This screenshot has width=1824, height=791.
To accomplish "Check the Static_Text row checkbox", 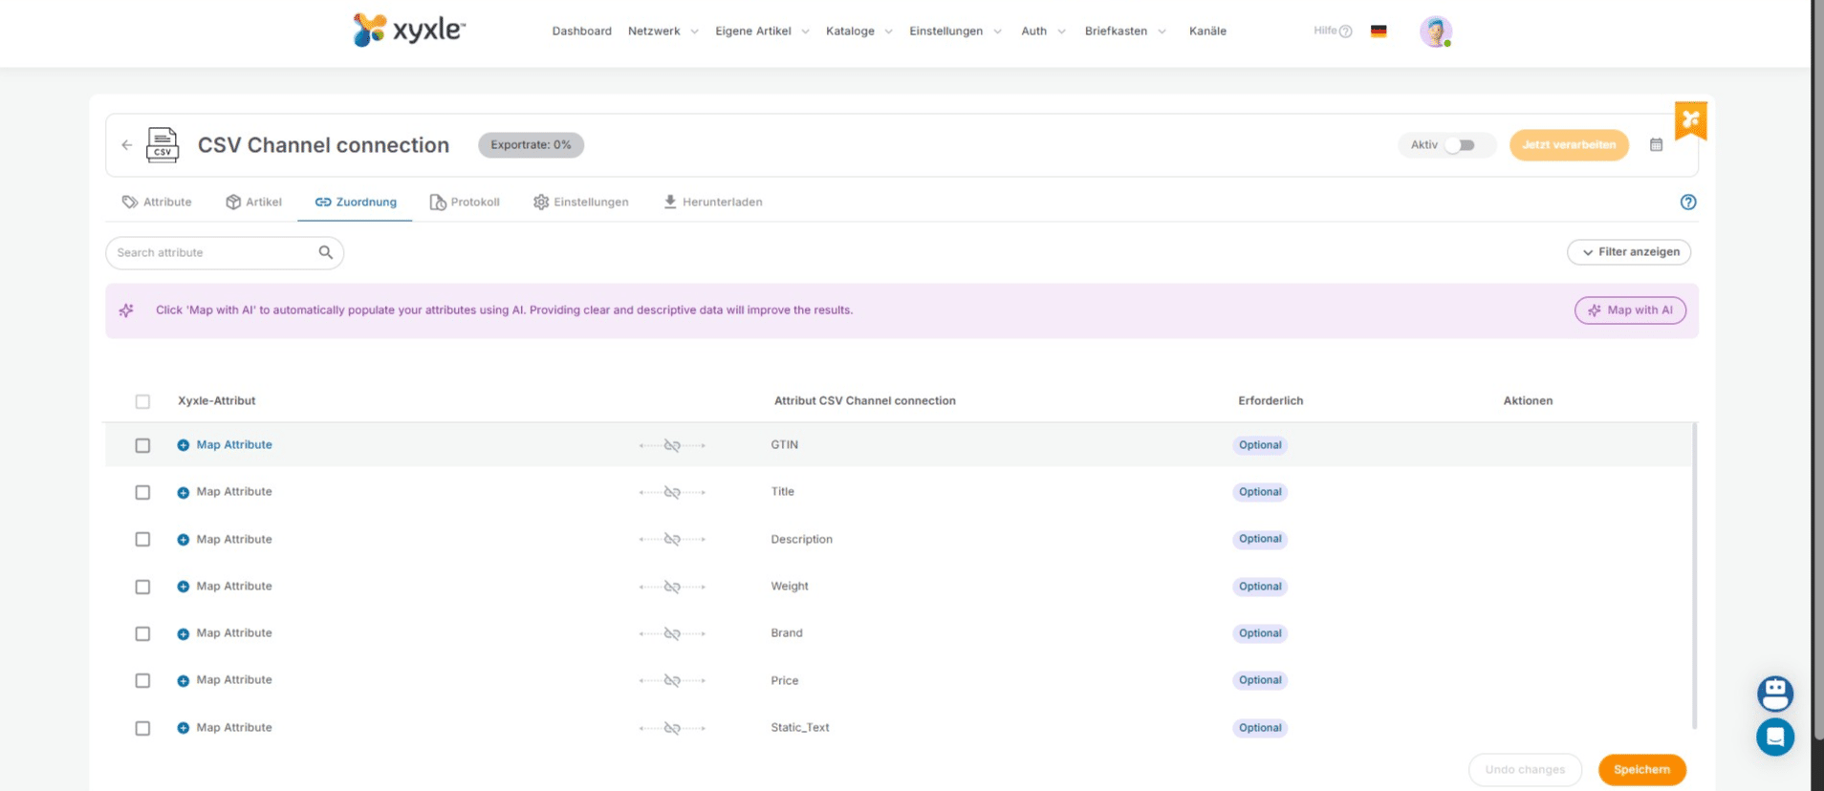I will pos(142,728).
